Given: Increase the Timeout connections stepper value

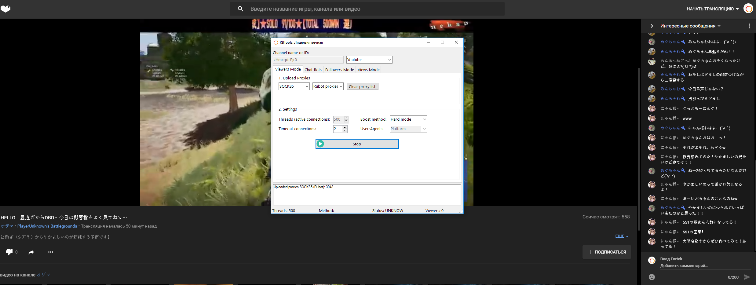Looking at the screenshot, I should (x=345, y=127).
